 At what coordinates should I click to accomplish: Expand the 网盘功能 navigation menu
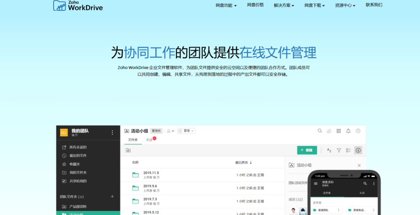(x=226, y=5)
